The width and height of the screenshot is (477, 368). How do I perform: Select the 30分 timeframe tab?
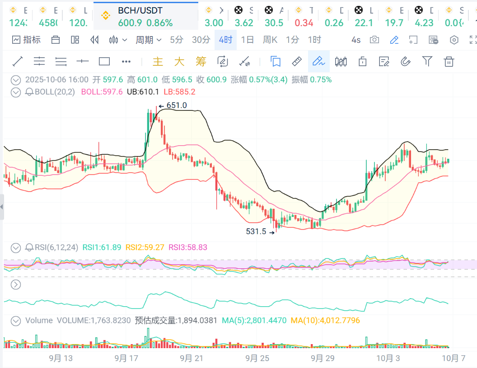click(201, 40)
